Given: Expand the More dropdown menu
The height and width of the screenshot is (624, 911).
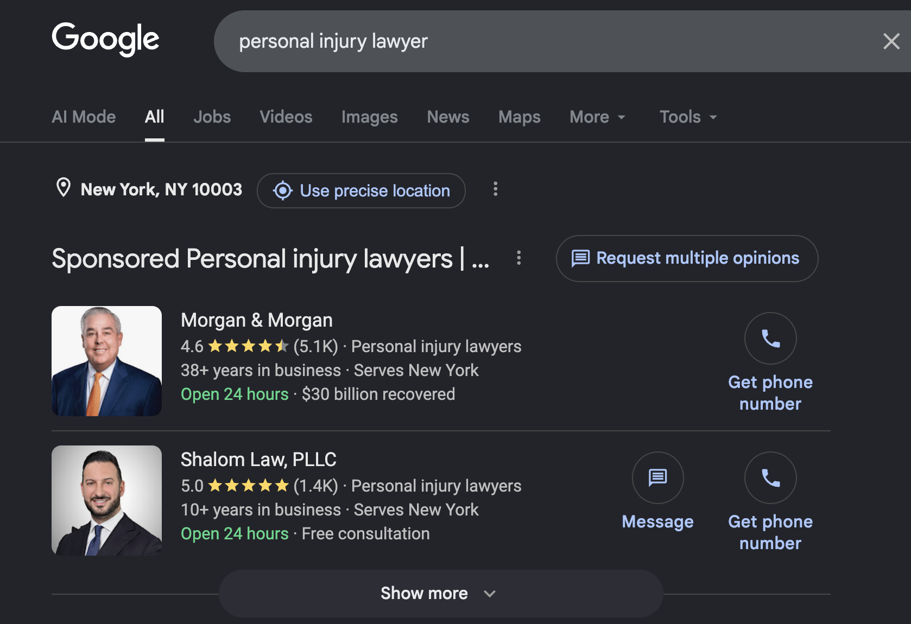Looking at the screenshot, I should (x=598, y=117).
